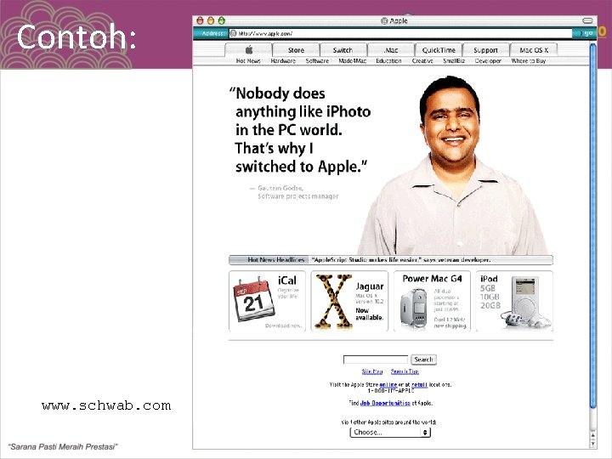Image resolution: width=612 pixels, height=459 pixels.
Task: Click the scrollbar down arrow
Action: point(593,444)
